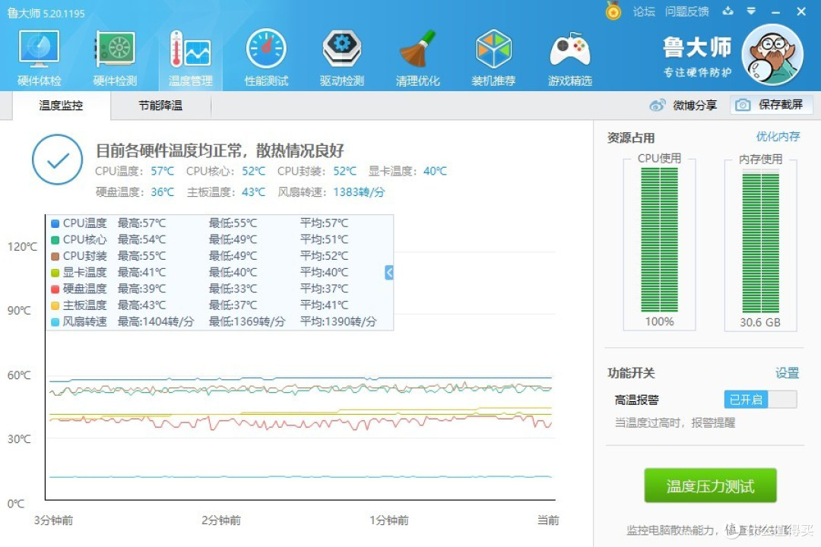The height and width of the screenshot is (547, 821).
Task: Toggle CPU温度 blue legend swatch
Action: [x=55, y=223]
